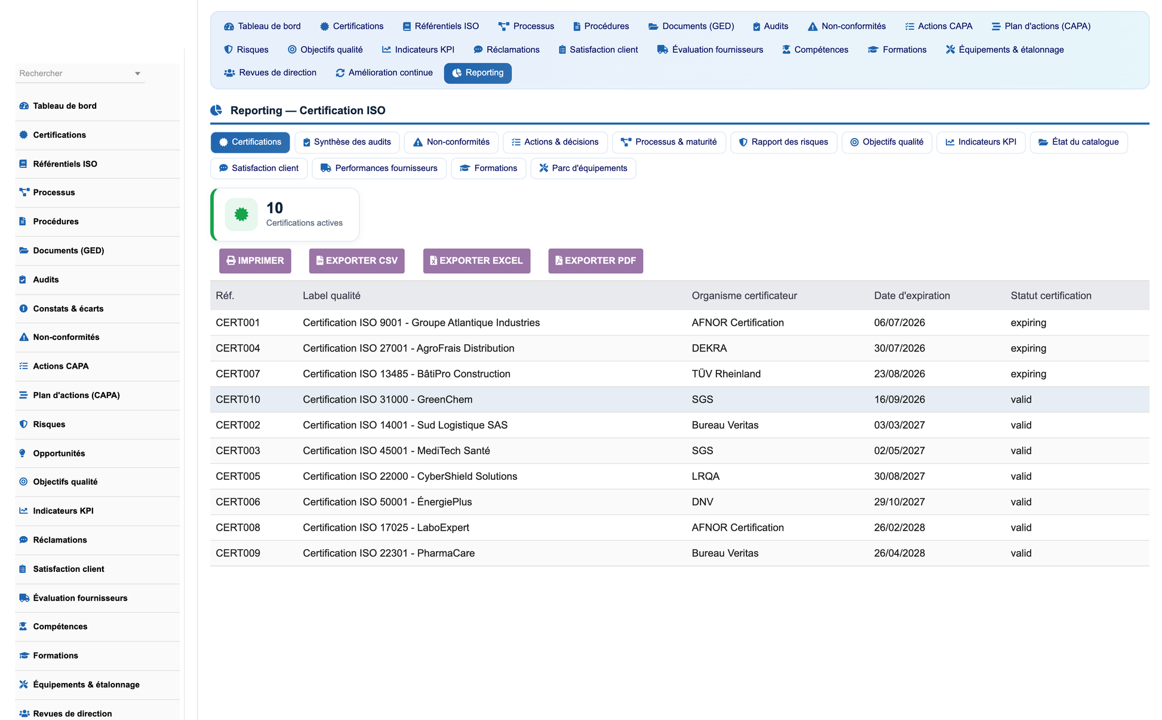Image resolution: width=1162 pixels, height=720 pixels.
Task: Click the LRQA organisme cell
Action: point(705,477)
